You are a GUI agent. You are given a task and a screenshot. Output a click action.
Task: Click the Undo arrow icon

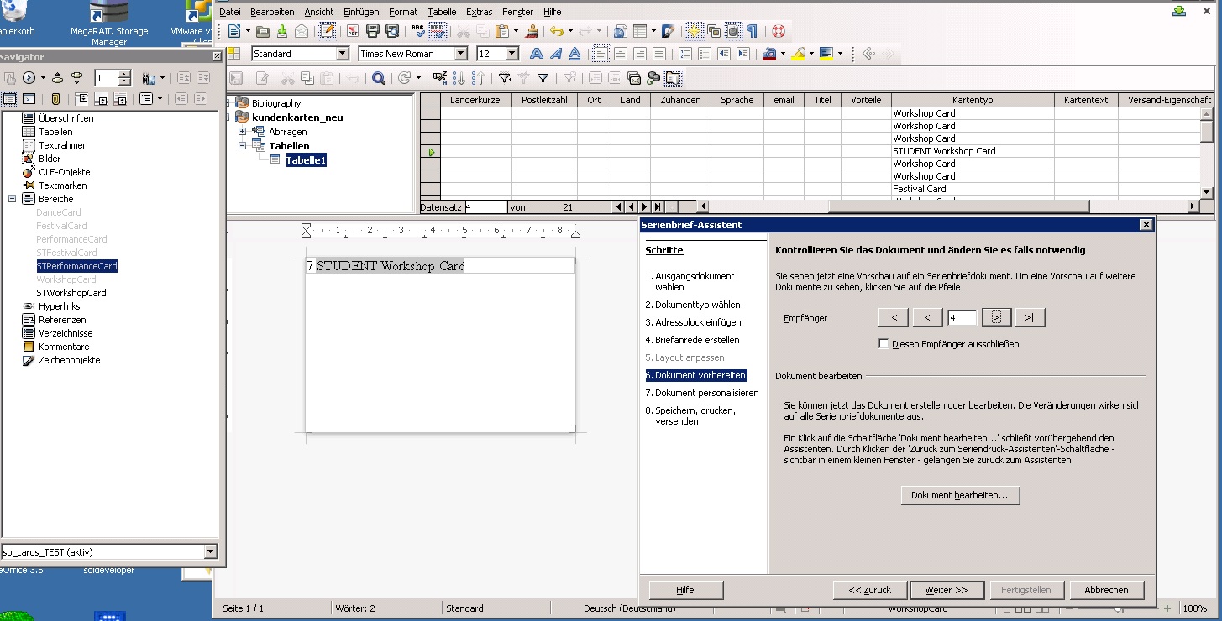click(x=556, y=31)
